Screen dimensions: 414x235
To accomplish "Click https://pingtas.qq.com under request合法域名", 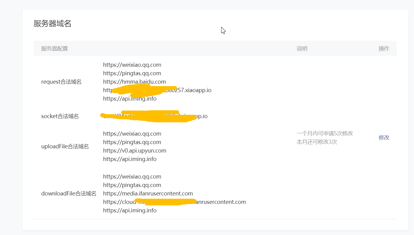I will (132, 73).
